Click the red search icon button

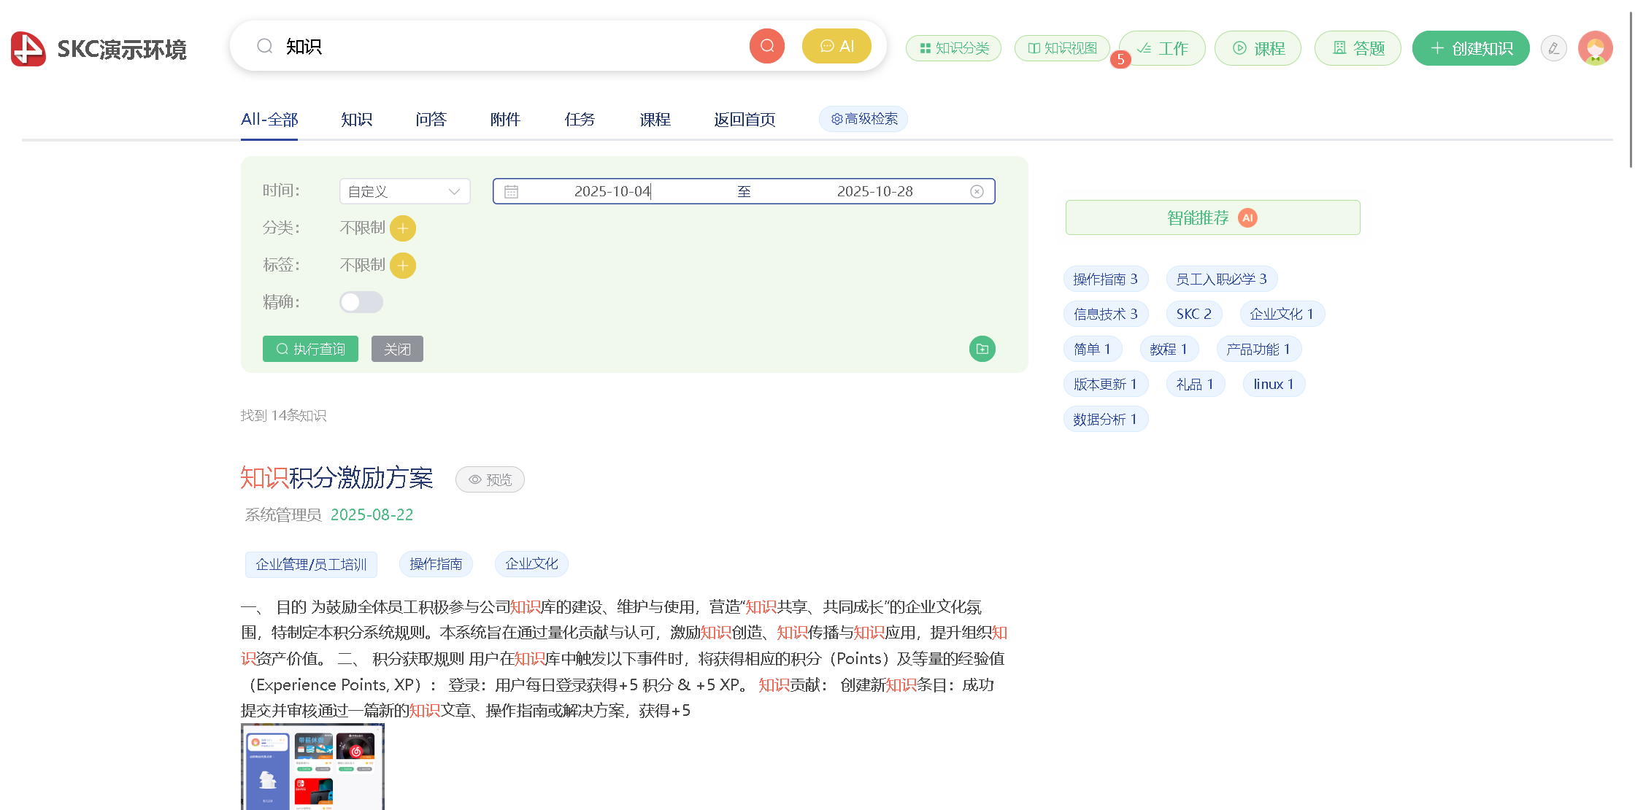766,46
